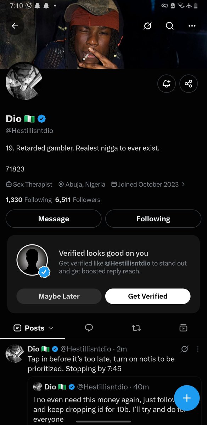Toggle post notifications bell for Dio

[x=167, y=84]
